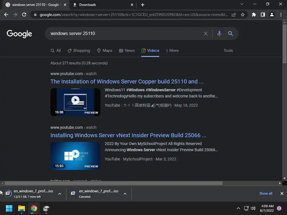Open the installer box taskbar icon

[46, 208]
